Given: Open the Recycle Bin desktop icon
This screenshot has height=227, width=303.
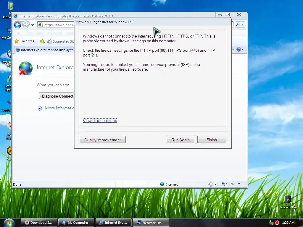Looking at the screenshot, I should click(288, 202).
